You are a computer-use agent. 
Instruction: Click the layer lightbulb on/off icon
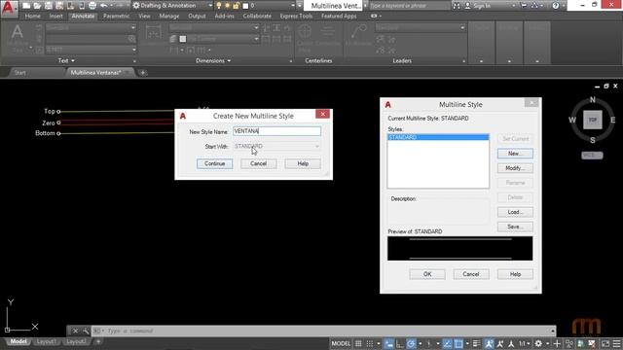[218, 6]
